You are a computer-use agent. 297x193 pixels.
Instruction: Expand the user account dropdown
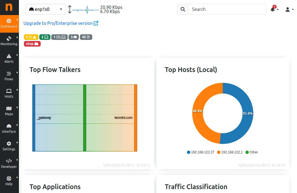pyautogui.click(x=289, y=9)
